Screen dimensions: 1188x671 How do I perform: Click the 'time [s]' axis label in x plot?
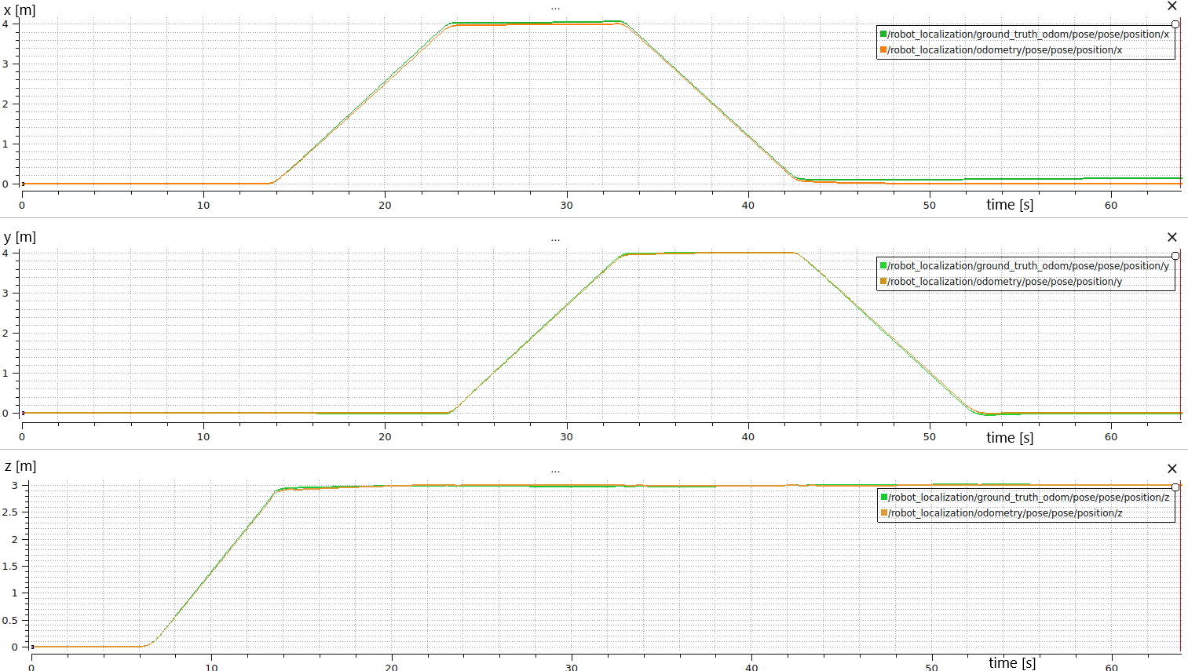[x=1010, y=205]
